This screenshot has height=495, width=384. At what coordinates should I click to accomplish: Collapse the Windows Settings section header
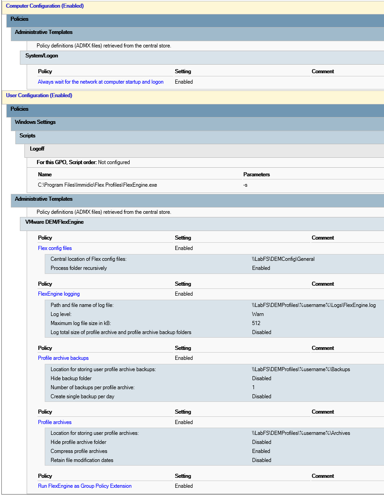pyautogui.click(x=35, y=123)
